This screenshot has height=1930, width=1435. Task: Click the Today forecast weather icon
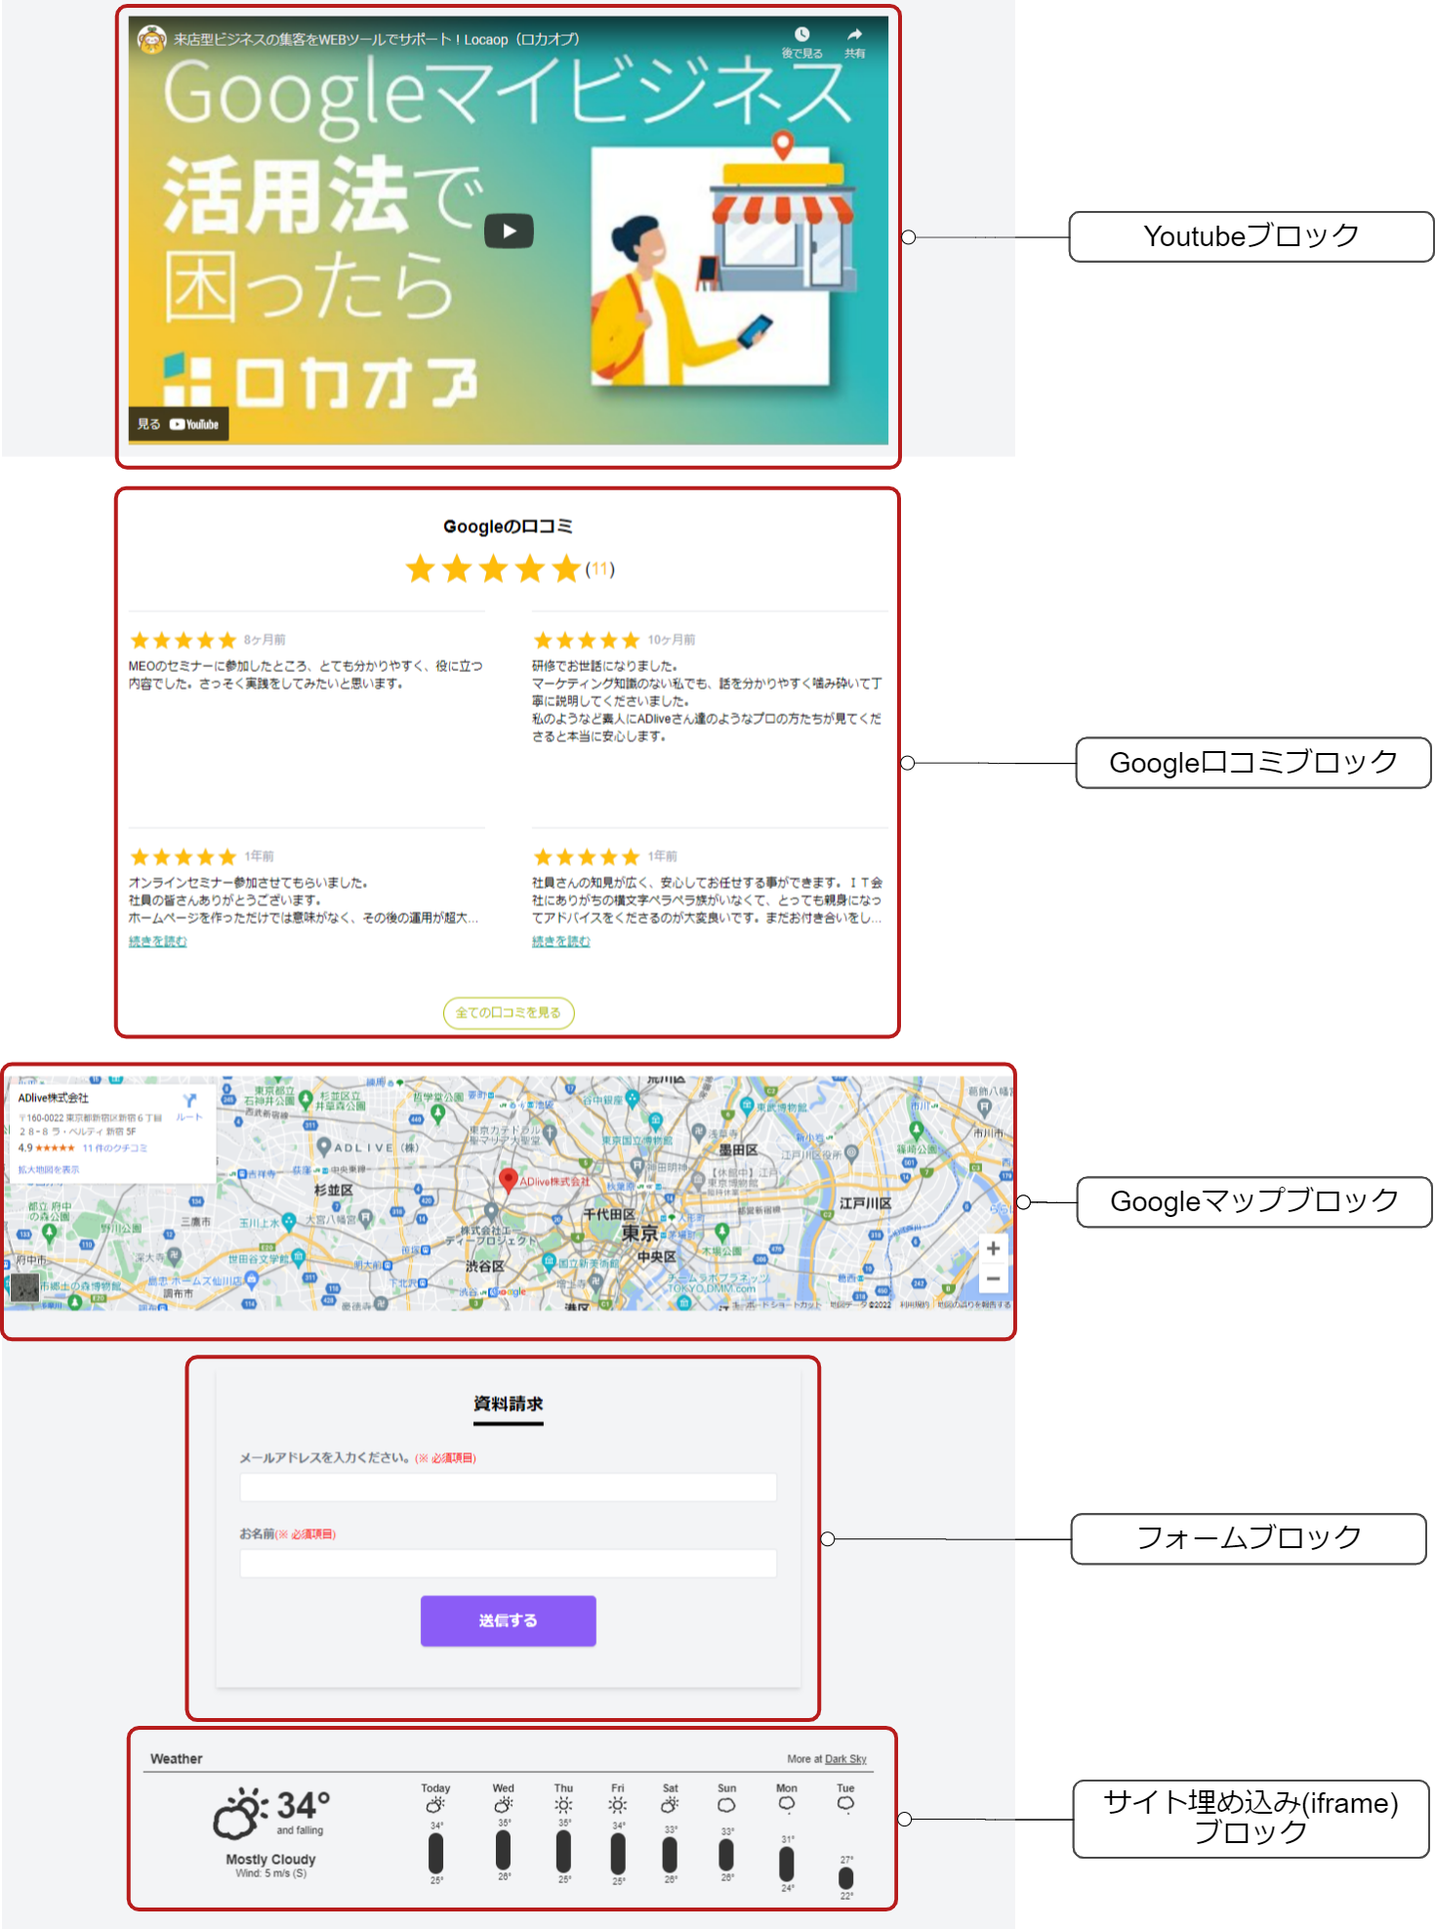pyautogui.click(x=435, y=1805)
